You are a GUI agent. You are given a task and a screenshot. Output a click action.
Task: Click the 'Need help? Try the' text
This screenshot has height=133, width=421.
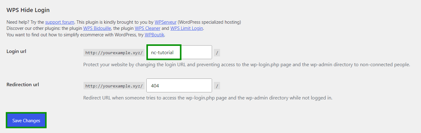pos(25,22)
